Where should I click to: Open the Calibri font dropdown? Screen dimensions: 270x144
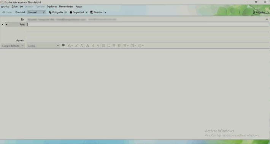(x=43, y=46)
